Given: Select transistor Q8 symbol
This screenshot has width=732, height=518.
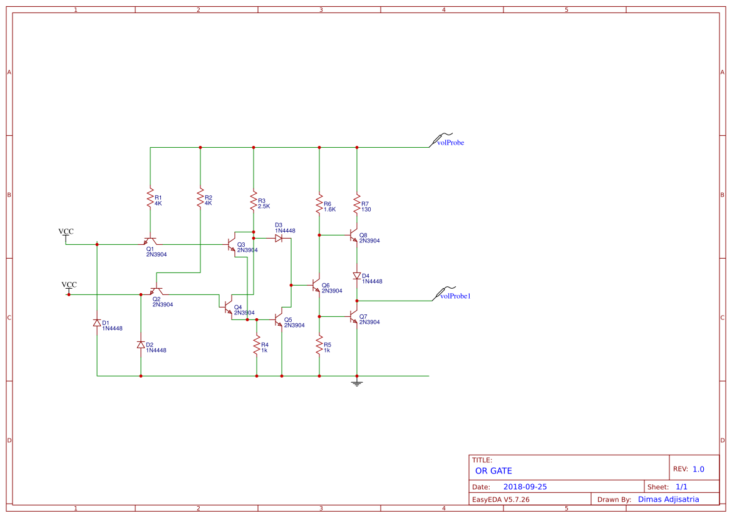Looking at the screenshot, I should point(354,235).
